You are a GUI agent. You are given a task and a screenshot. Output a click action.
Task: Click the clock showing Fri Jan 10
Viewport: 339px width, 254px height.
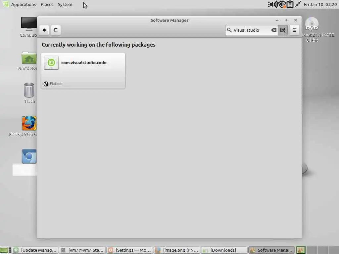point(320,4)
